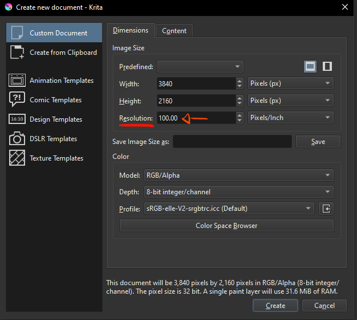The height and width of the screenshot is (320, 357).
Task: Decrease Height with the down stepper arrow
Action: pos(240,103)
